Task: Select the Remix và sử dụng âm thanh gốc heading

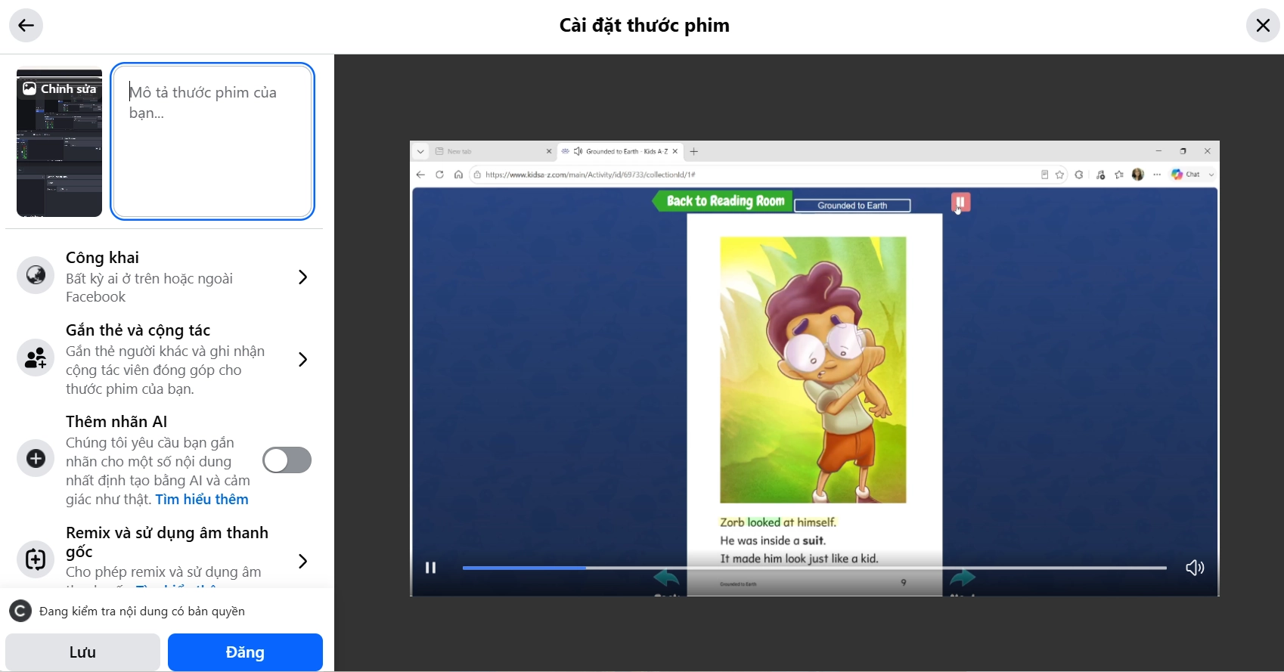Action: click(x=167, y=542)
